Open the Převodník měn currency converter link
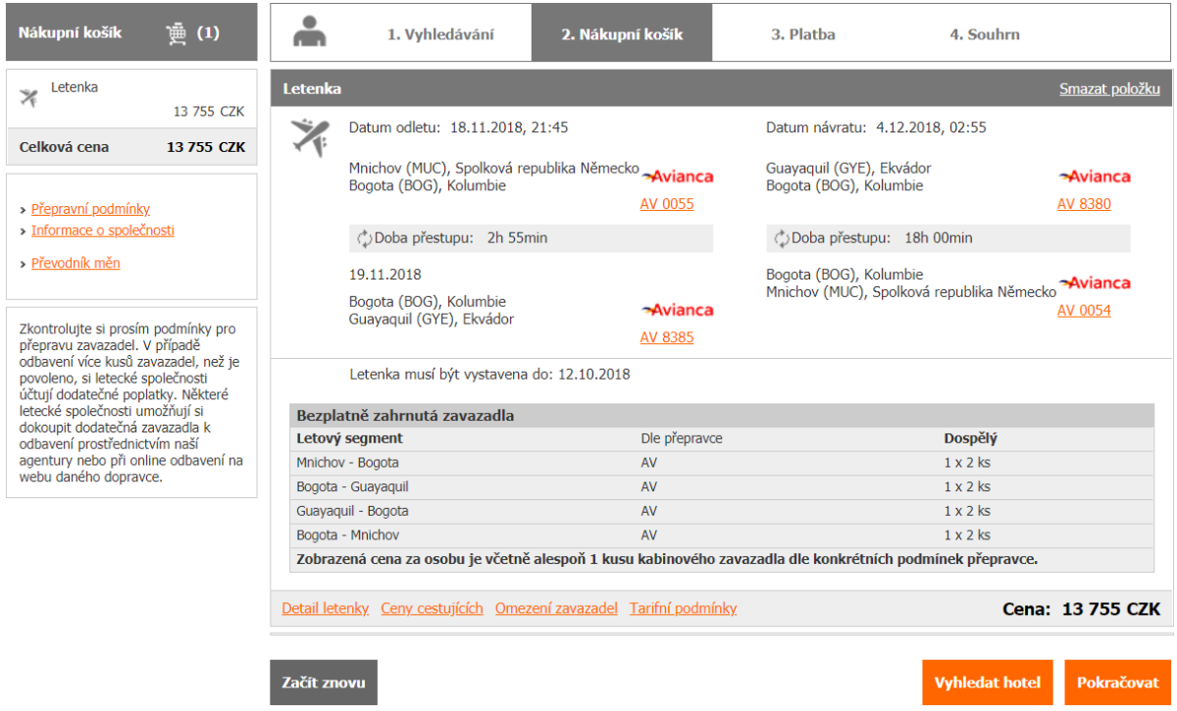1177x711 pixels. [76, 263]
